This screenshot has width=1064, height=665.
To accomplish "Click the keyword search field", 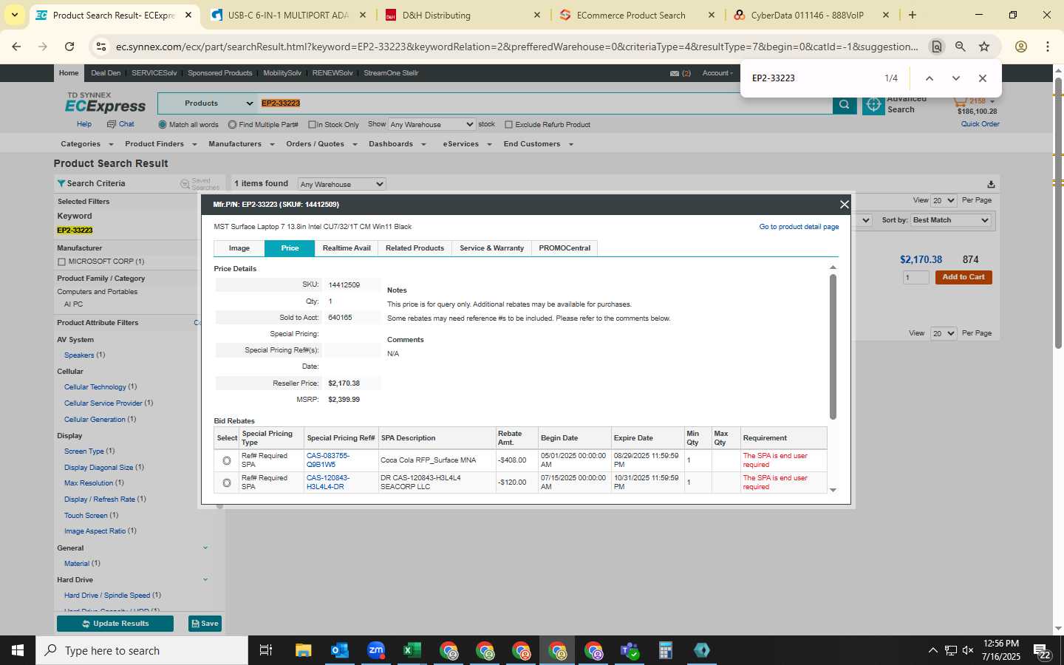I will (545, 103).
